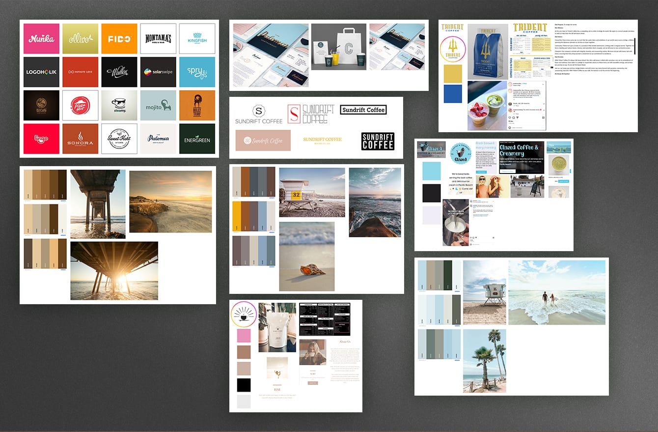Click the mojito squirrel logo tile
The height and width of the screenshot is (432, 658).
click(x=158, y=105)
